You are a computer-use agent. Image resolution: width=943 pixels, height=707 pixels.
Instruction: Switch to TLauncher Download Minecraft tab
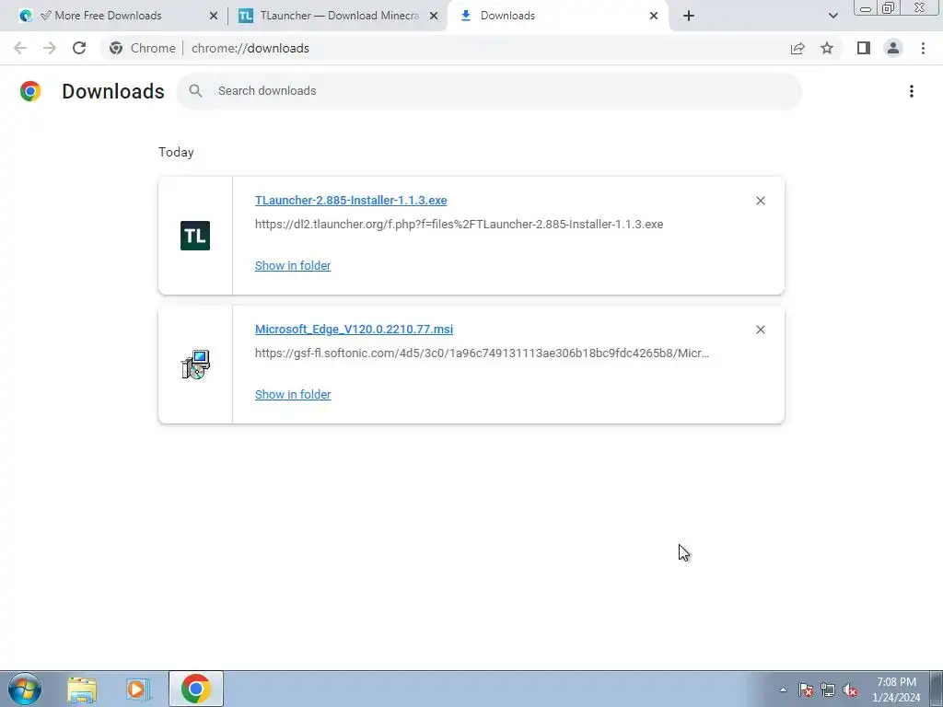point(339,16)
